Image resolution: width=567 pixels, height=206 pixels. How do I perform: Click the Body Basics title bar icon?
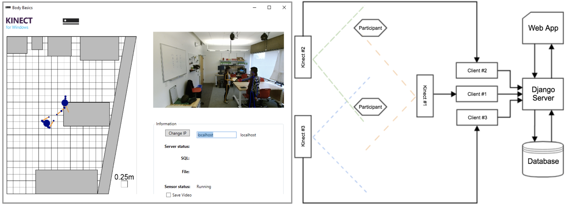pyautogui.click(x=8, y=8)
